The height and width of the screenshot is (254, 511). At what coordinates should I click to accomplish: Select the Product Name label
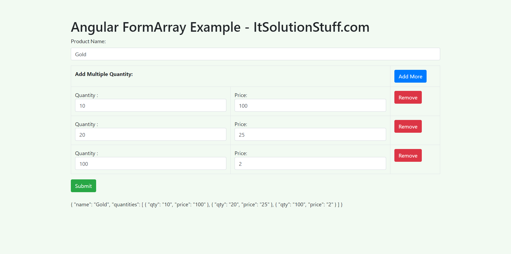88,41
